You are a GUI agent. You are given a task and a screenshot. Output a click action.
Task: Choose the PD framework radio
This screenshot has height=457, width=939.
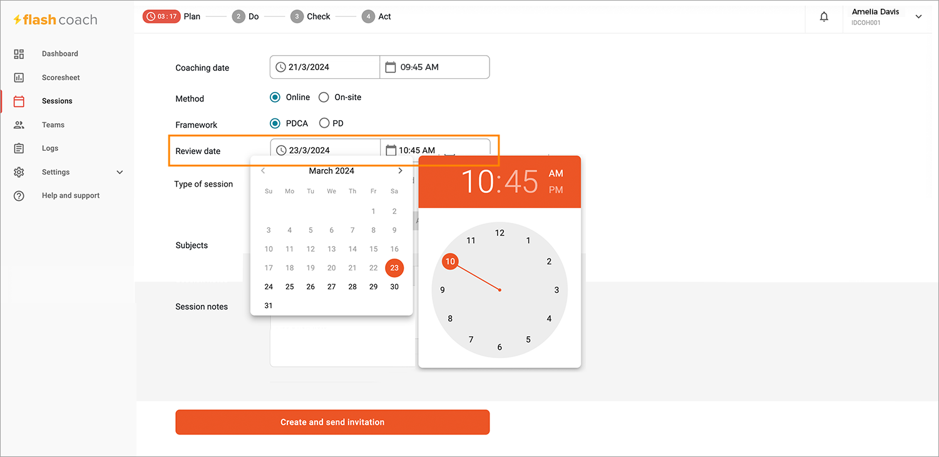324,123
